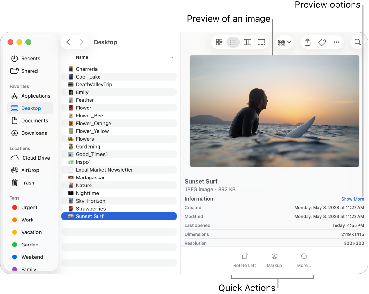Click the Rotate Left quick action
Screen dimensions: 369x294
coord(244,260)
